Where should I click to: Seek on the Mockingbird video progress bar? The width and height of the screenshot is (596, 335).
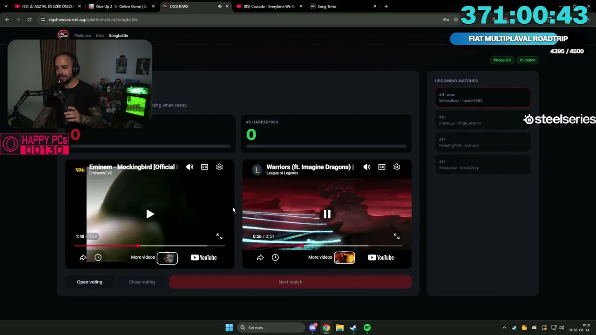coord(149,246)
